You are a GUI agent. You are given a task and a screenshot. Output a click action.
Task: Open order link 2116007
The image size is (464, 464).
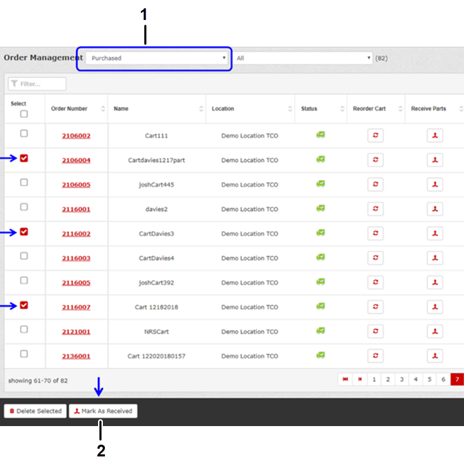75,307
